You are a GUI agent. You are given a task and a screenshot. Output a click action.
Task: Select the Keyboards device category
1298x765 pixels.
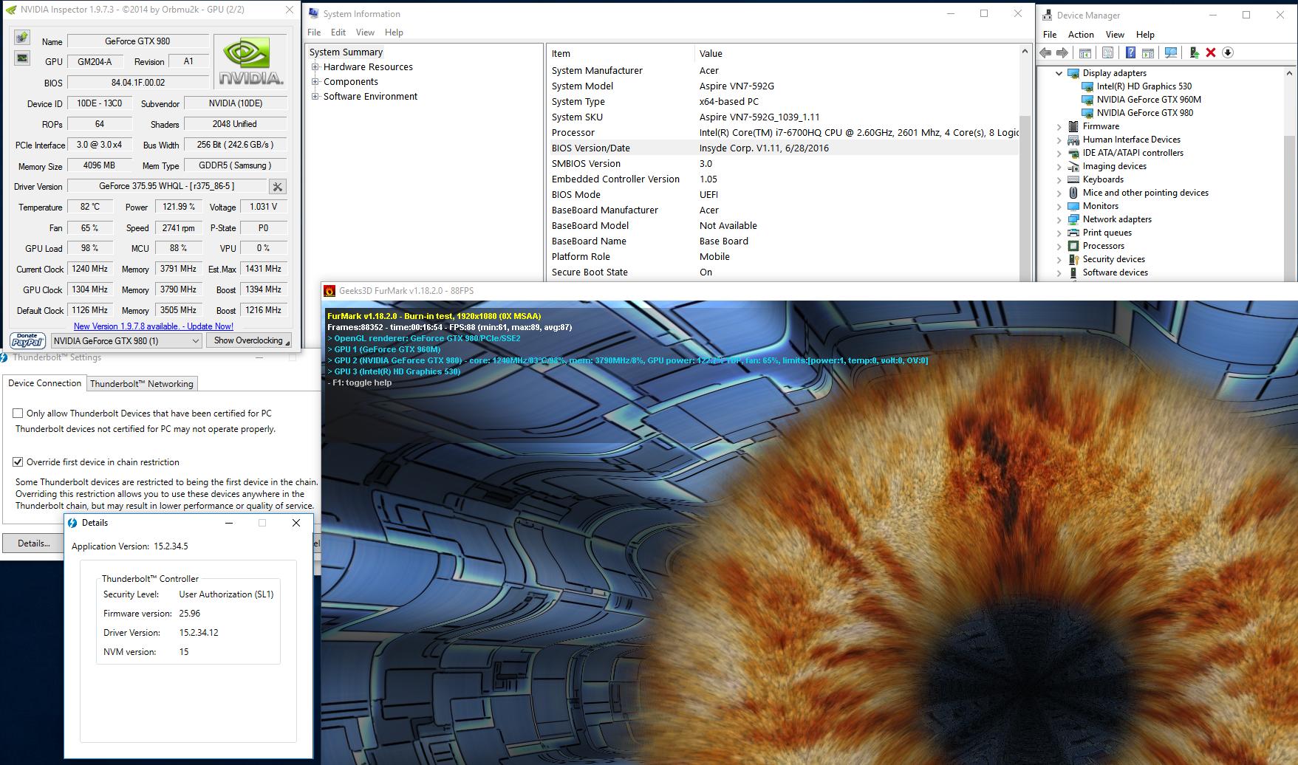[x=1103, y=179]
